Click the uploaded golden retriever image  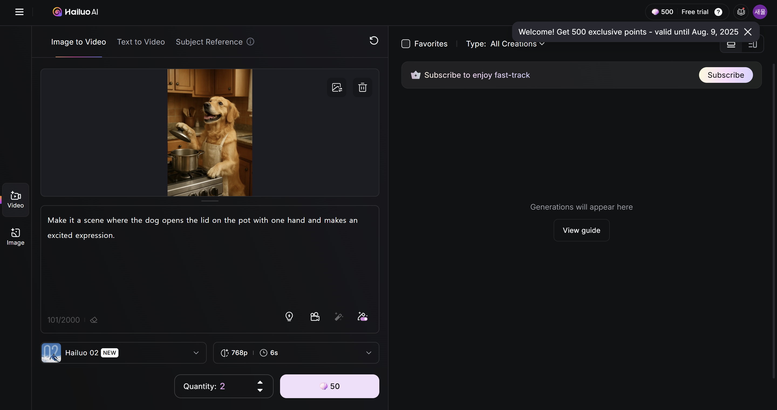pyautogui.click(x=210, y=133)
